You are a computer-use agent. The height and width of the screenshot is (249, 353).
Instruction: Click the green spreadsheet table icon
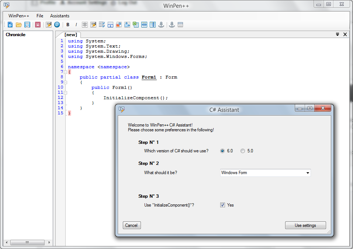click(136, 25)
